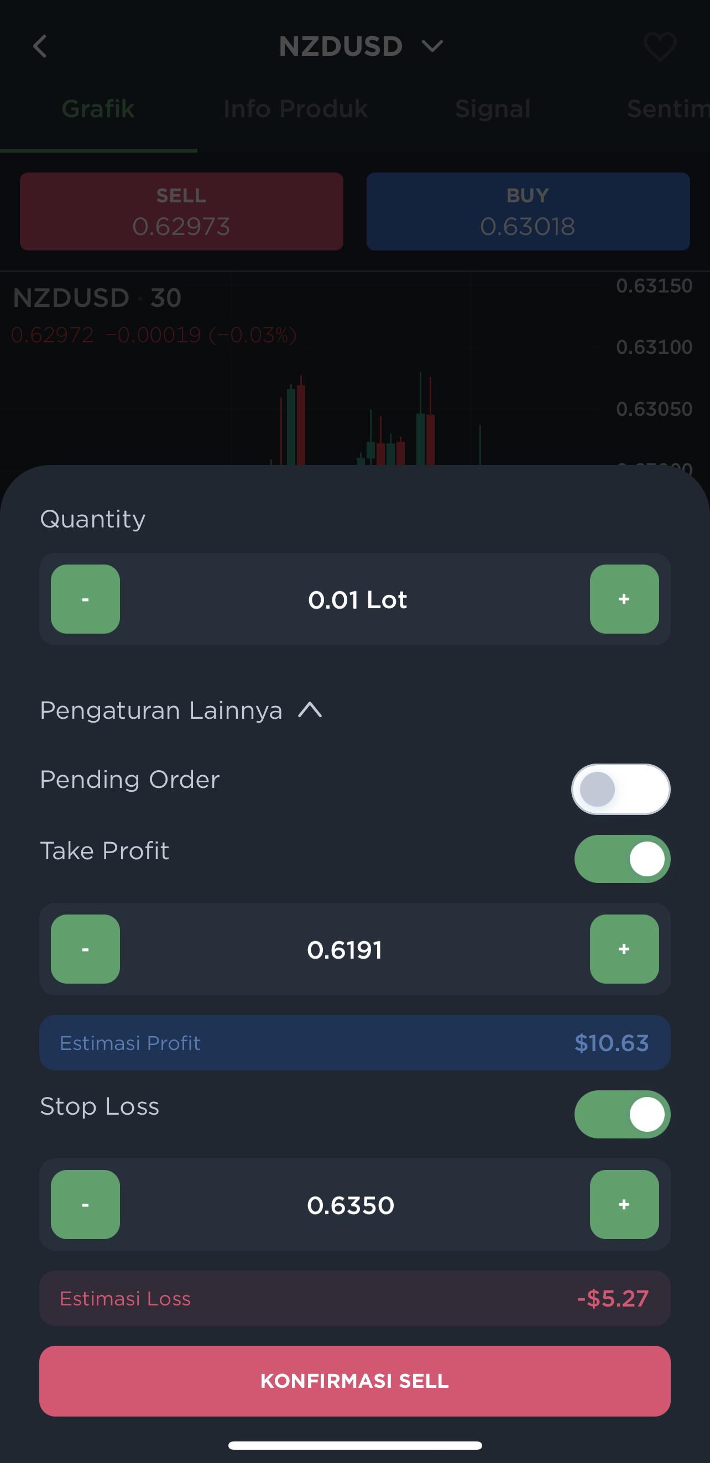Switch to the Info Produk tab

tap(295, 108)
